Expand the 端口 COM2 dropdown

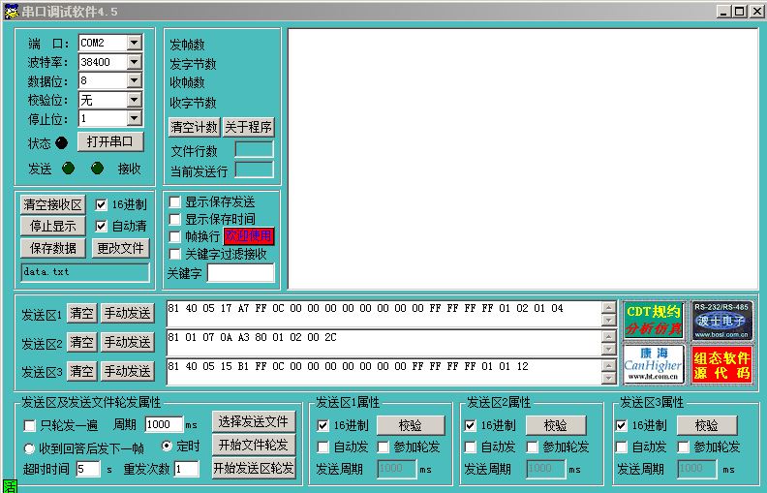tap(134, 43)
